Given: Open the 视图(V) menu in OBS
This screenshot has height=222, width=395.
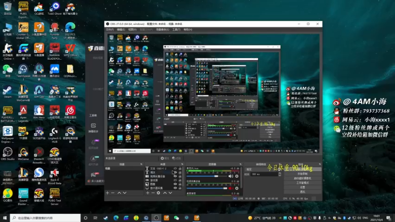Looking at the screenshot, I should coord(132,30).
